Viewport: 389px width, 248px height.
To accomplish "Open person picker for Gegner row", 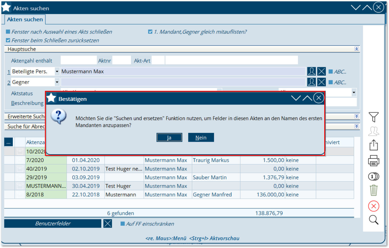I will 312,82.
